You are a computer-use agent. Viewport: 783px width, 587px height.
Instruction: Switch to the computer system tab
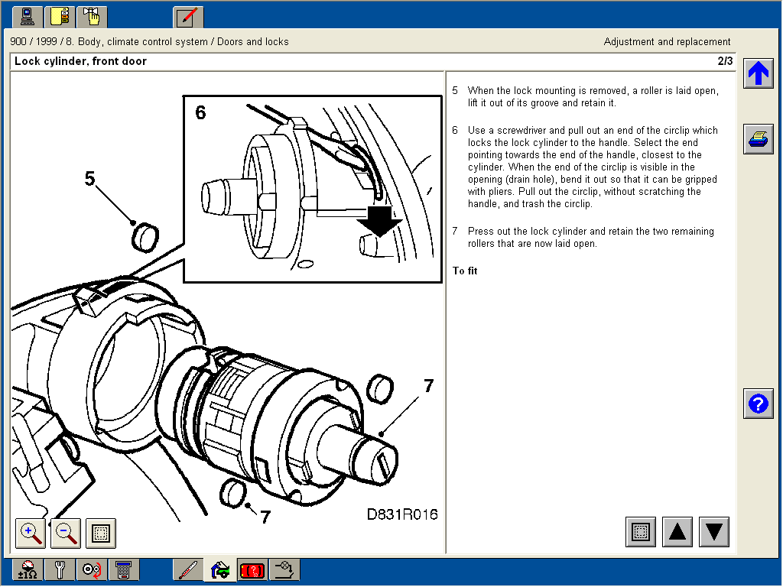click(x=27, y=16)
